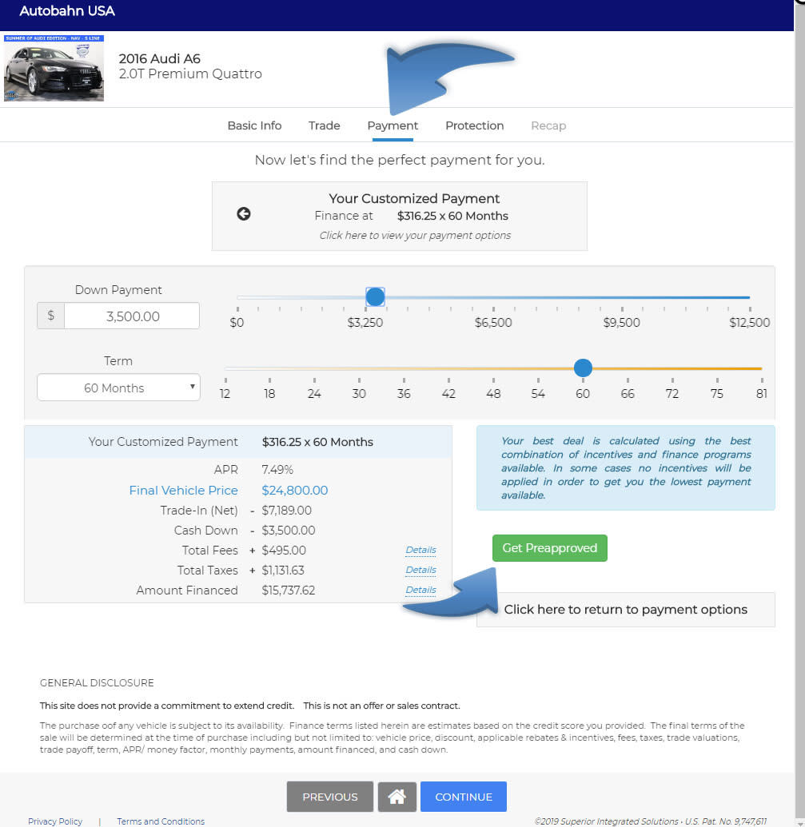
Task: Set term slider to 24 months
Action: tap(314, 368)
